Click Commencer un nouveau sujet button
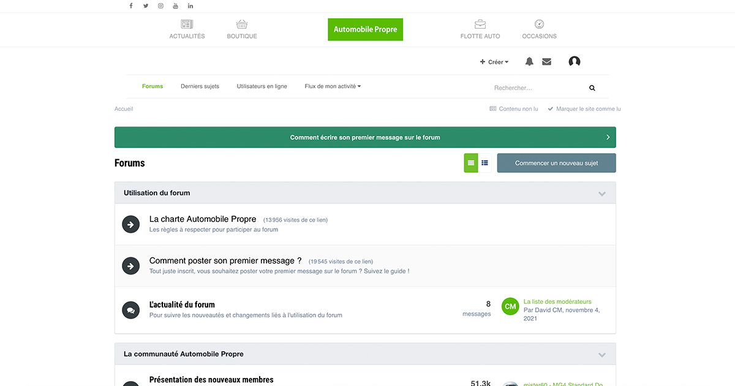Image resolution: width=735 pixels, height=386 pixels. (556, 163)
